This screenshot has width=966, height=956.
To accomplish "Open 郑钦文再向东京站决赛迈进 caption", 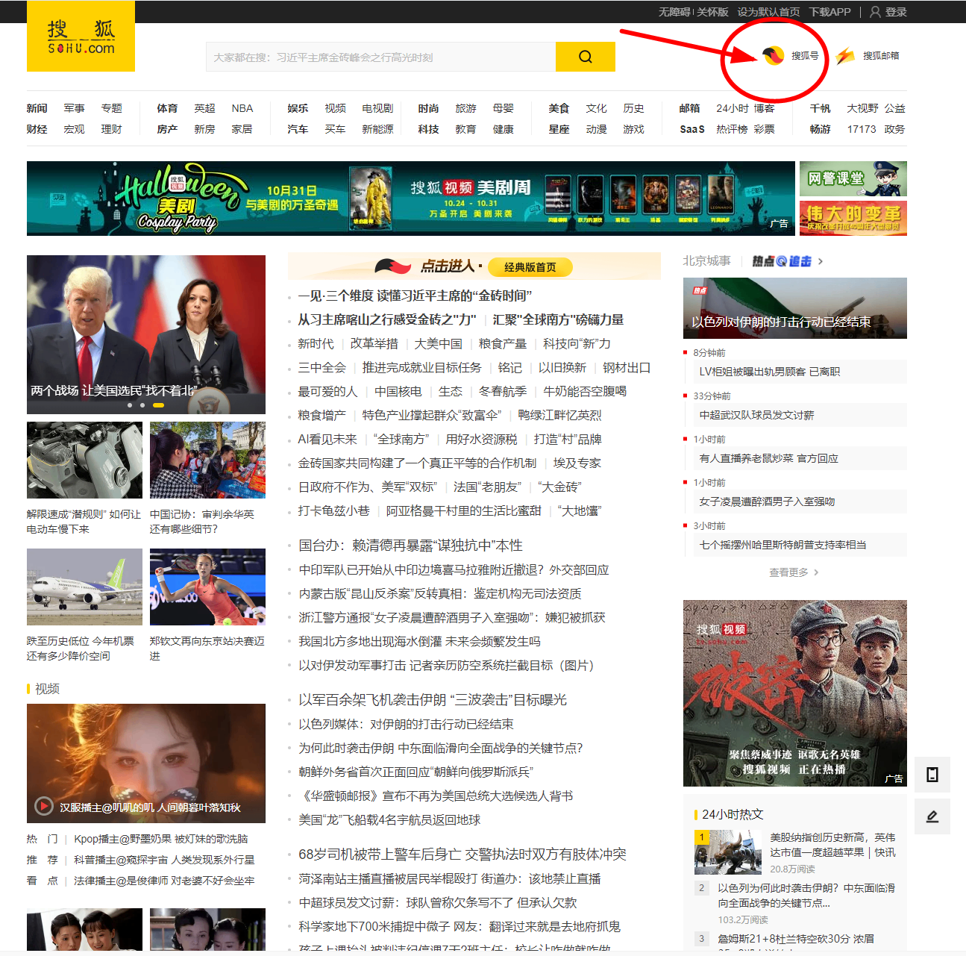I will coord(207,649).
